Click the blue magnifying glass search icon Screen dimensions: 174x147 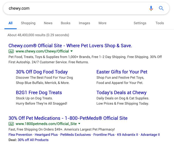tap(161, 8)
